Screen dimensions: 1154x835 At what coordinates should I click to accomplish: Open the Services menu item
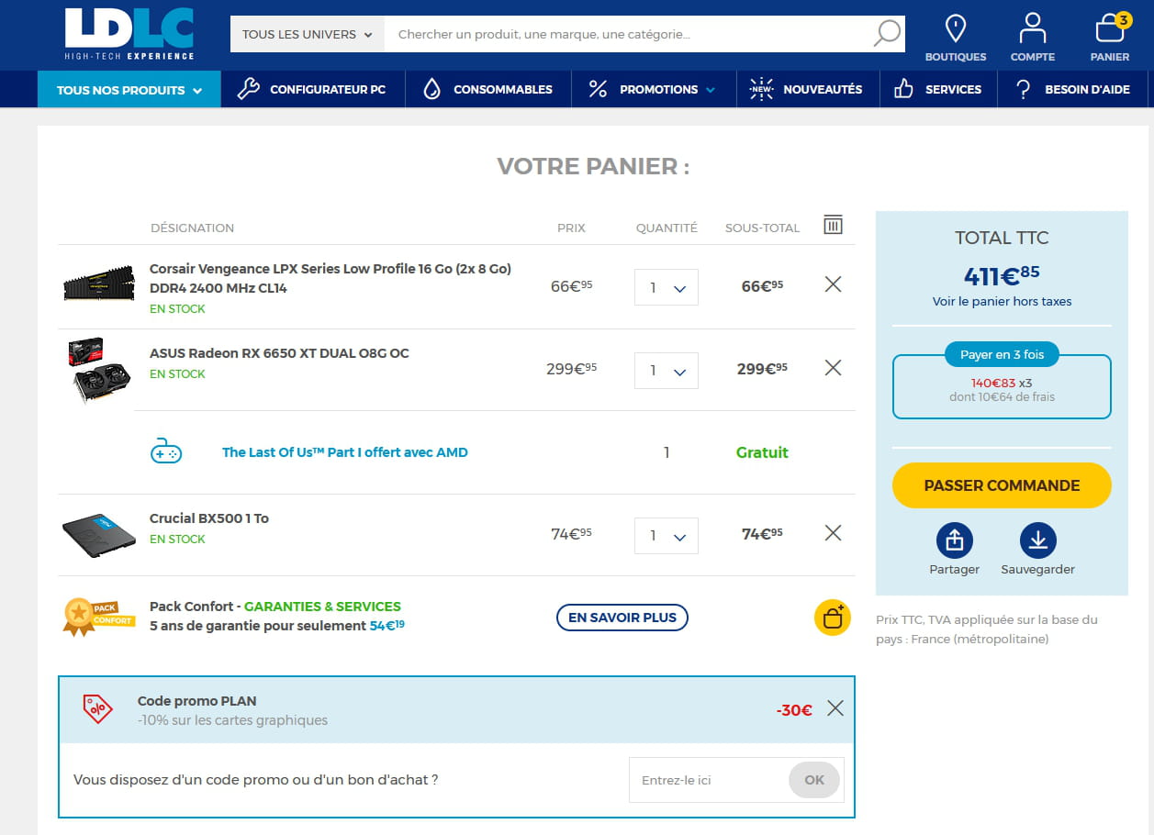pos(938,89)
